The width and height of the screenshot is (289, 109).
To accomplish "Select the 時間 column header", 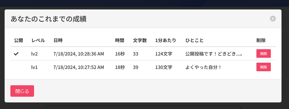I will pos(120,40).
